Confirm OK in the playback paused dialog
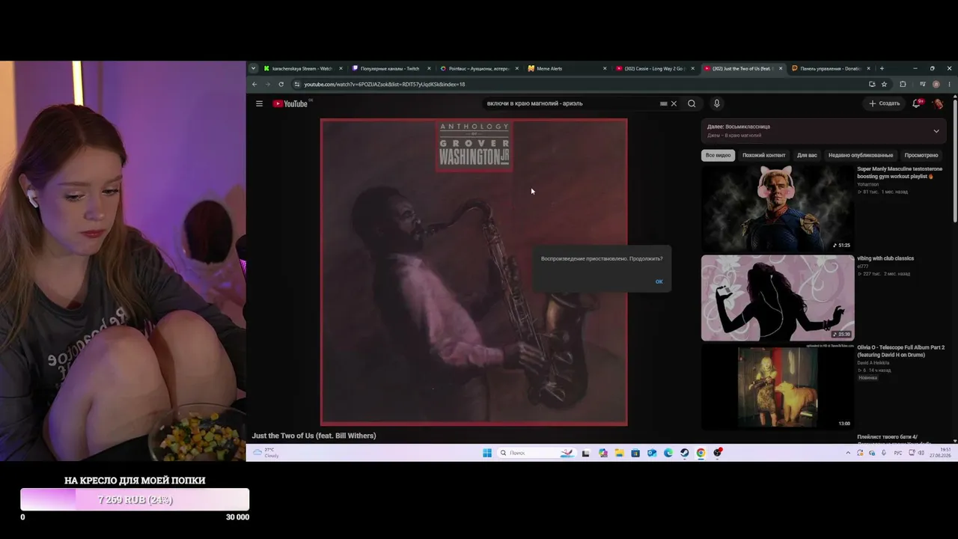Screen dimensions: 958x539 coord(659,281)
